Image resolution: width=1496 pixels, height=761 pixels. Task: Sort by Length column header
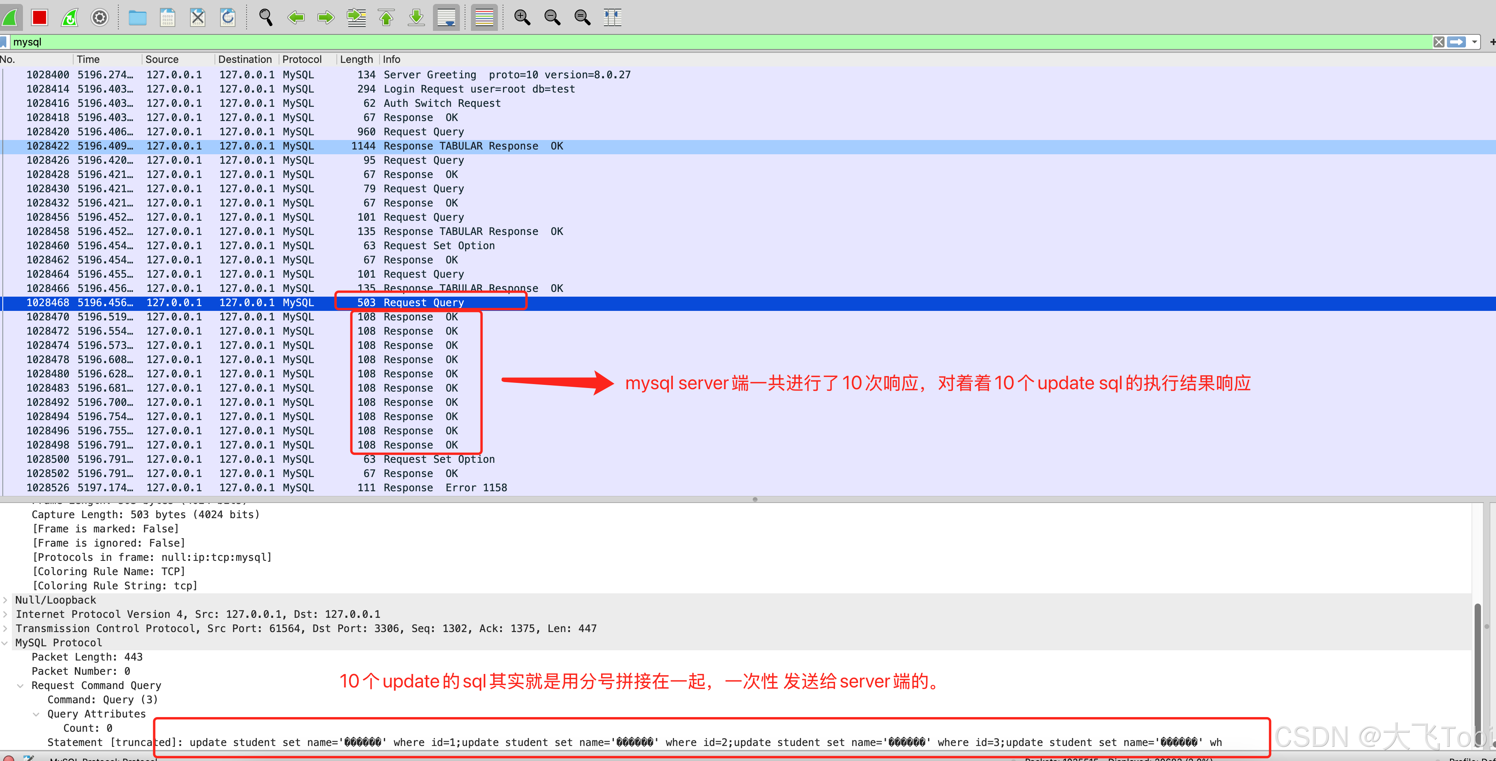(x=356, y=59)
